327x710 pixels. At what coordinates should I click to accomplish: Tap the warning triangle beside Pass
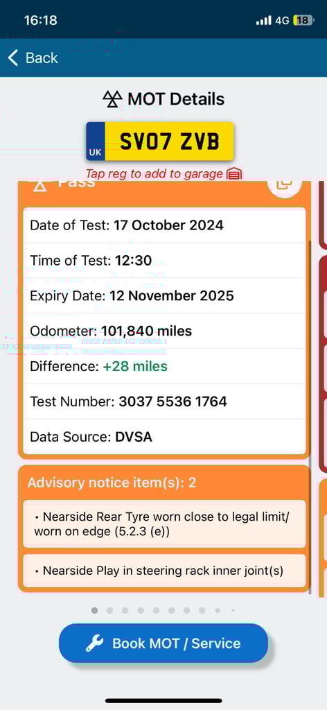click(39, 186)
